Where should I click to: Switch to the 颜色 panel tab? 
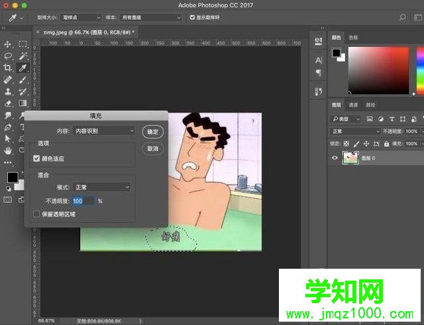[x=336, y=38]
